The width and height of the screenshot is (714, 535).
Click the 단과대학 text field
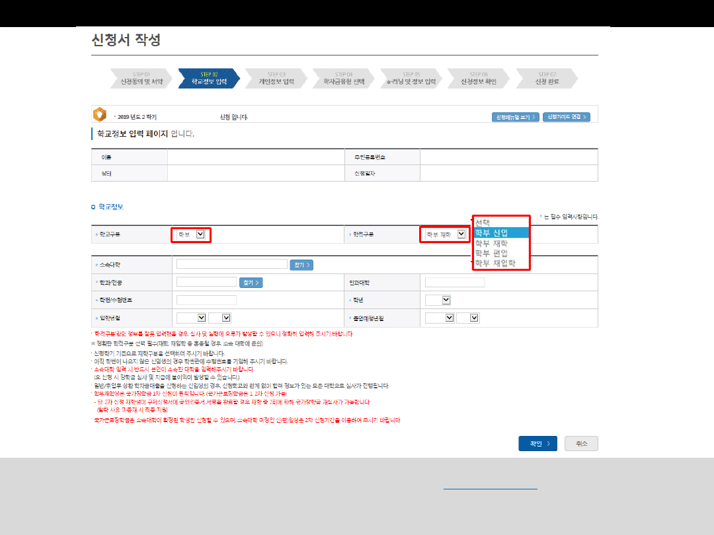click(x=454, y=283)
